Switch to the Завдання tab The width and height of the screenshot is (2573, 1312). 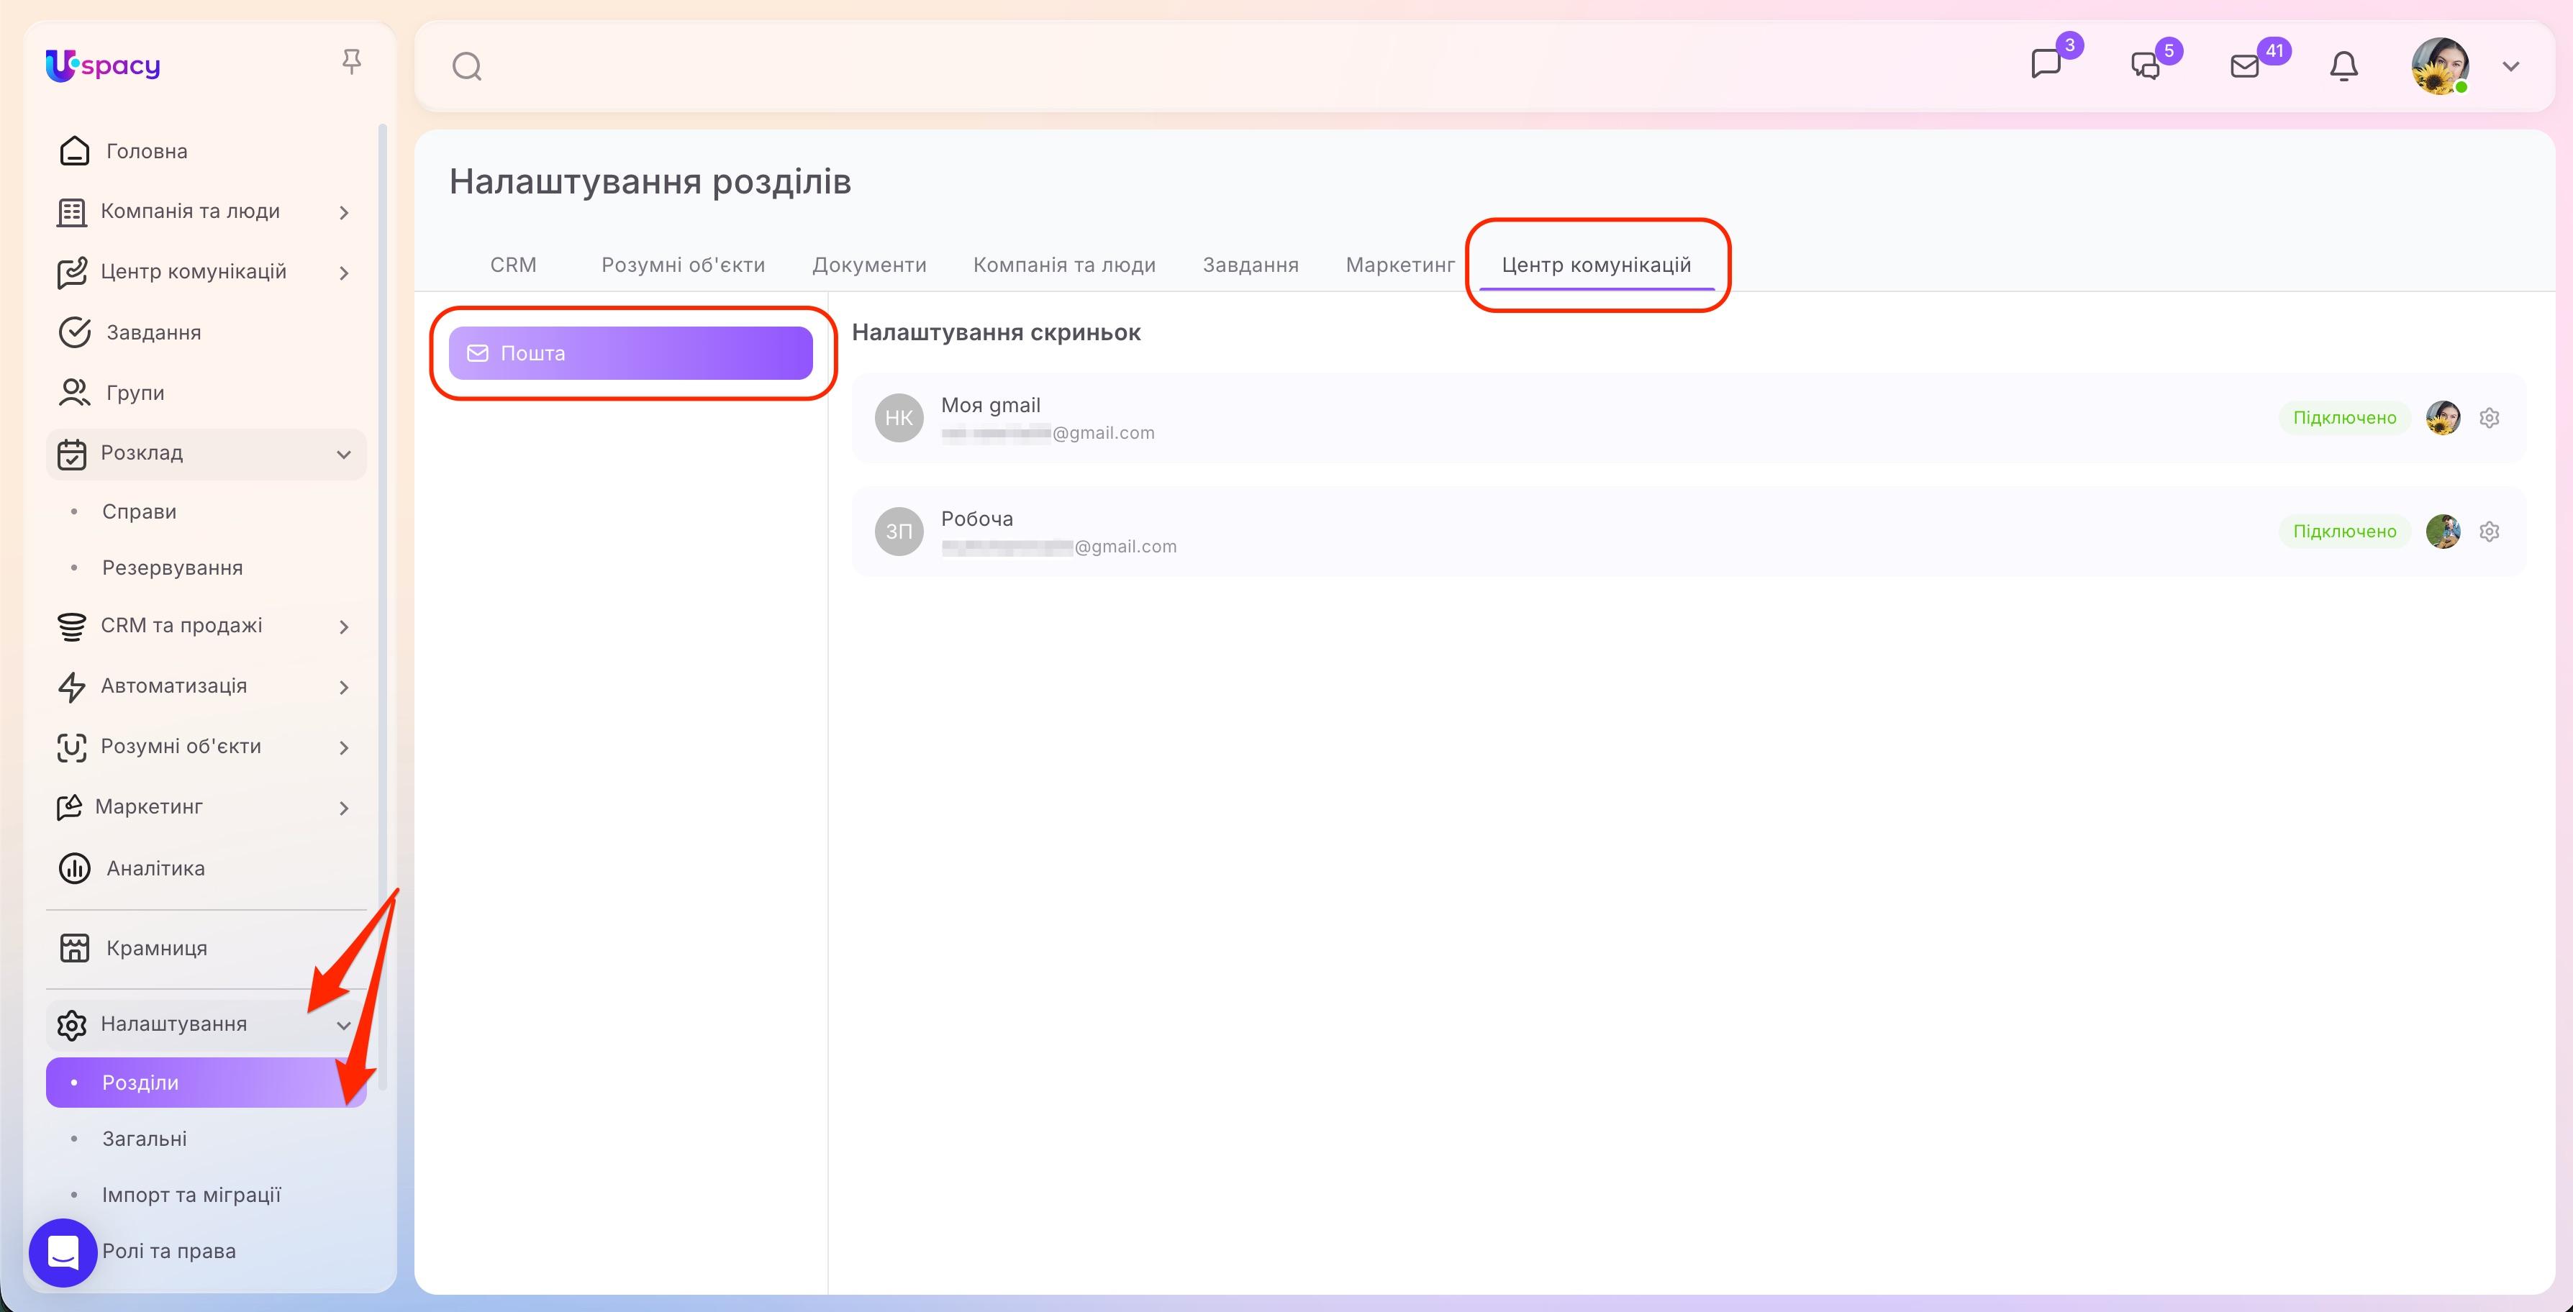[x=1251, y=265]
